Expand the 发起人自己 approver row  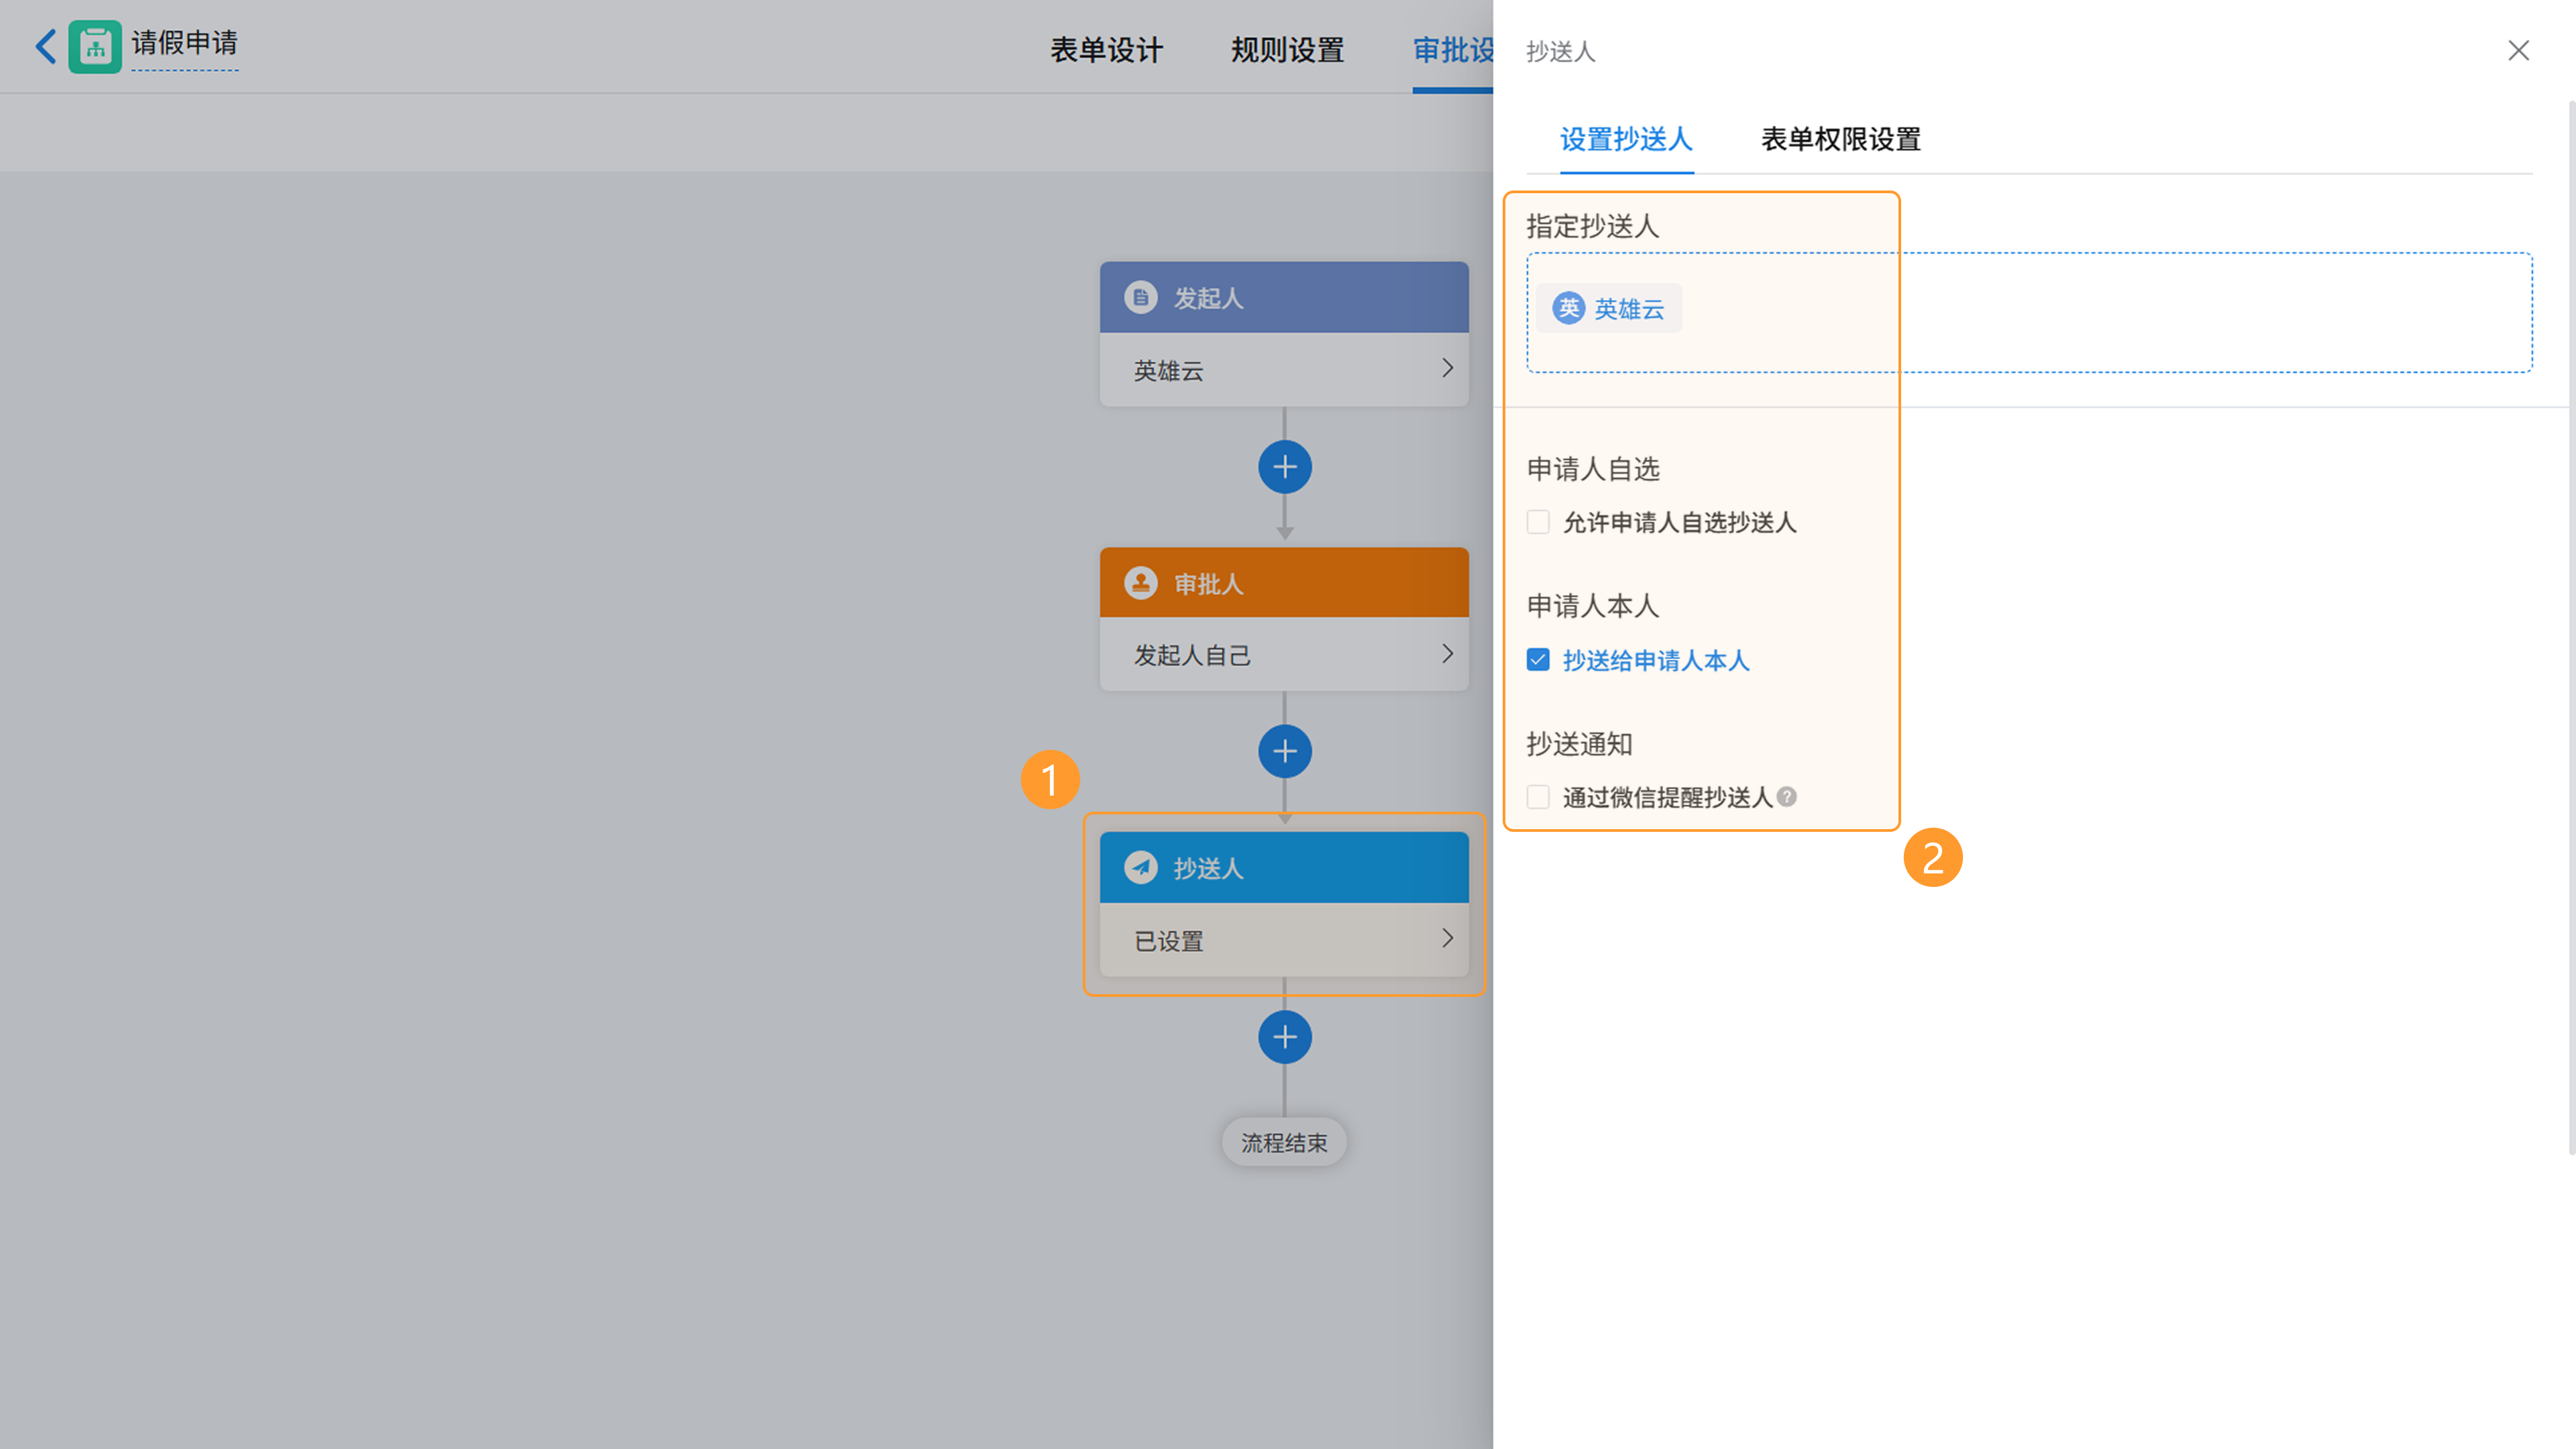[x=1446, y=654]
